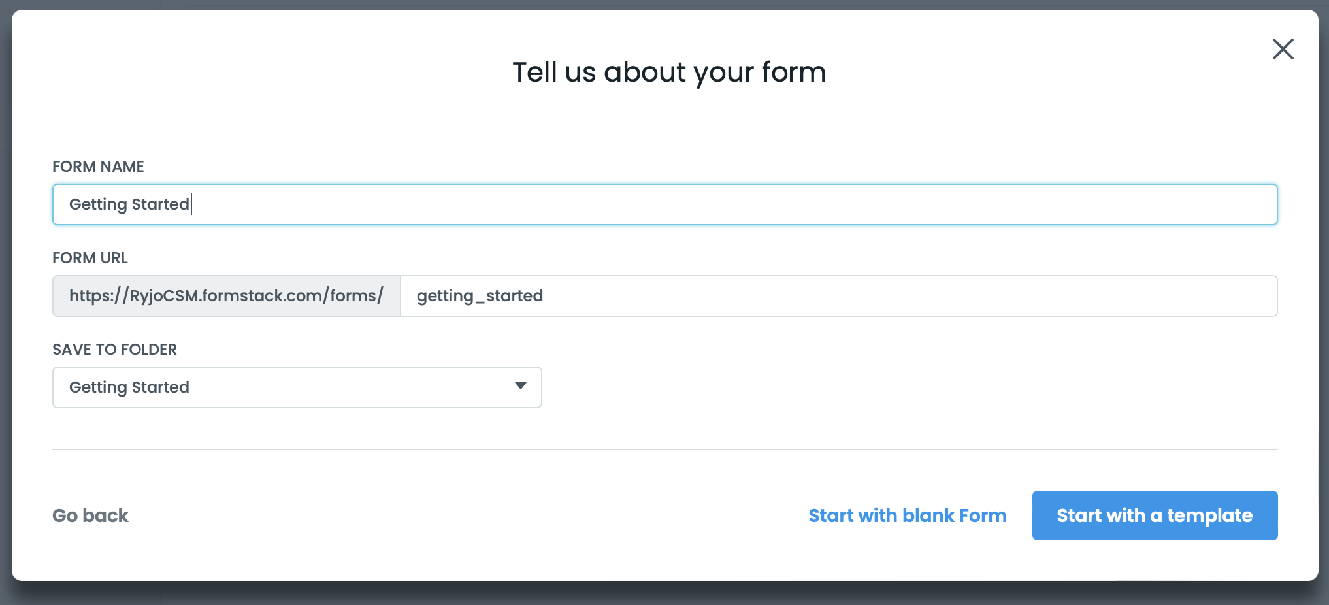The height and width of the screenshot is (605, 1329).
Task: Click the dropdown arrow next to Getting Started folder
Action: click(520, 387)
